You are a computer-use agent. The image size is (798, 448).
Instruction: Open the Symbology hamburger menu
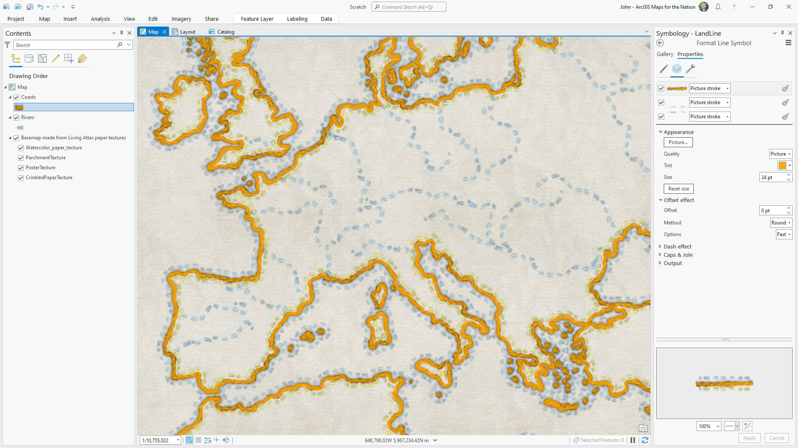pos(788,43)
